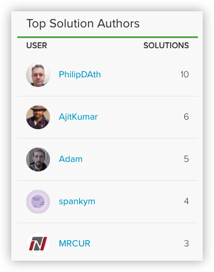
Task: Open the spankym profile link
Action: tap(77, 201)
